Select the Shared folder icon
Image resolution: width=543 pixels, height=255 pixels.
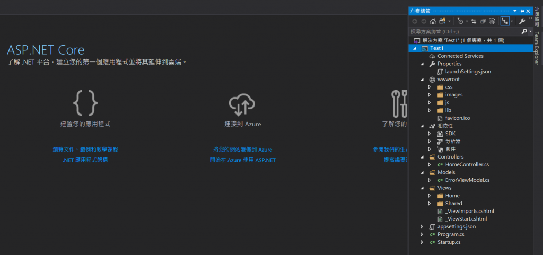[x=440, y=204]
